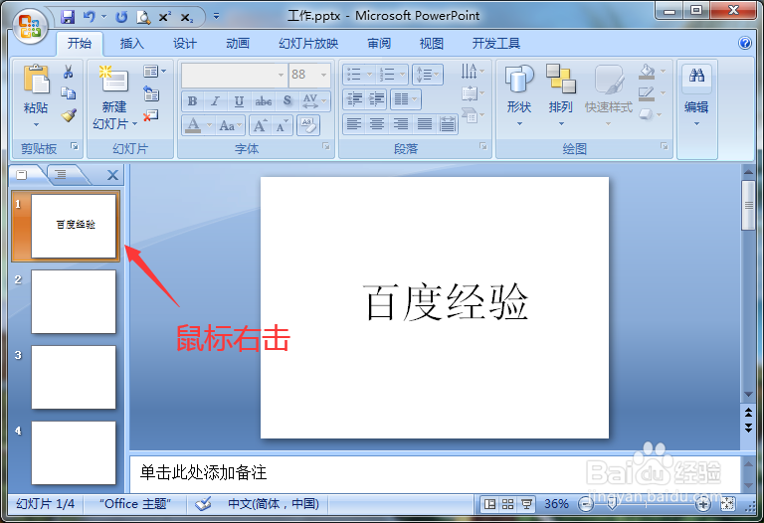
Task: Apply superscript from Quick Access toolbar
Action: (165, 17)
